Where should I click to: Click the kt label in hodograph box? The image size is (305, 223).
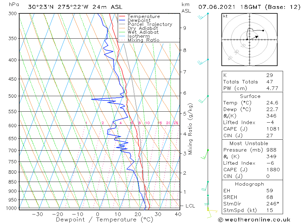coord(225,16)
